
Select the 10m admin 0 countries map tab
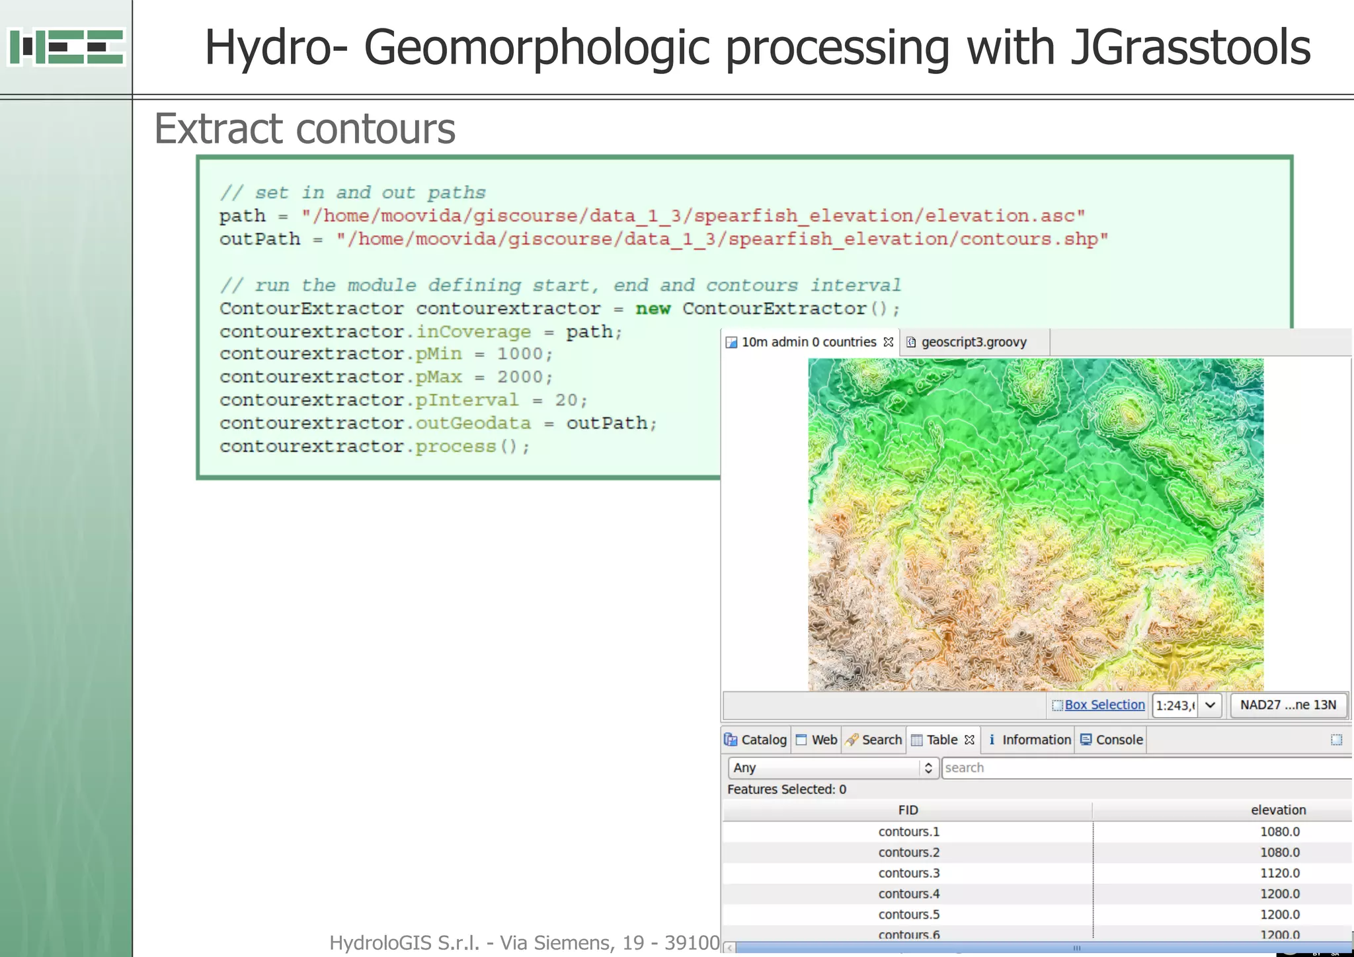point(809,342)
